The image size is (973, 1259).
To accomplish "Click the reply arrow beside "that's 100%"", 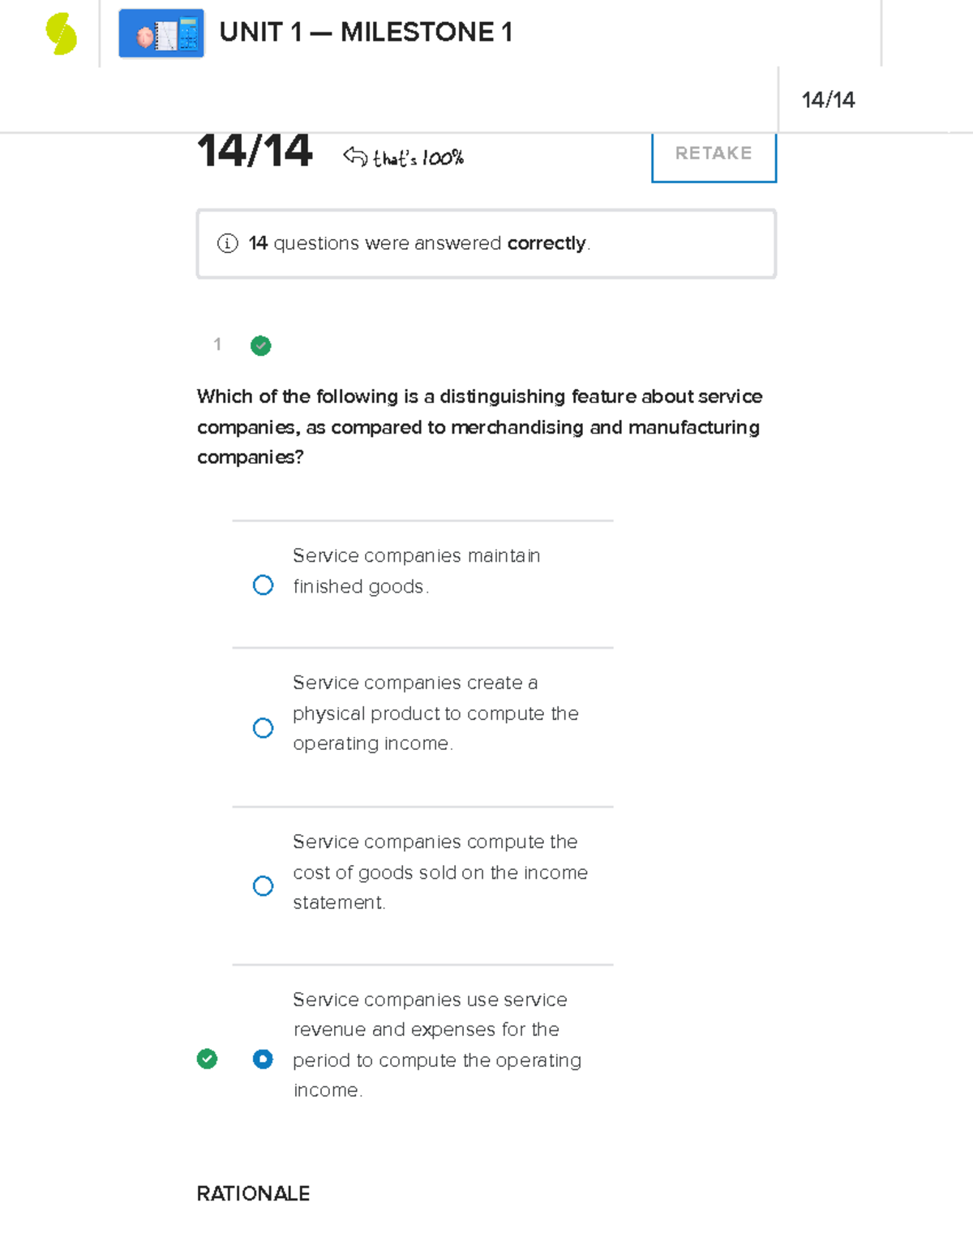I will [x=355, y=156].
